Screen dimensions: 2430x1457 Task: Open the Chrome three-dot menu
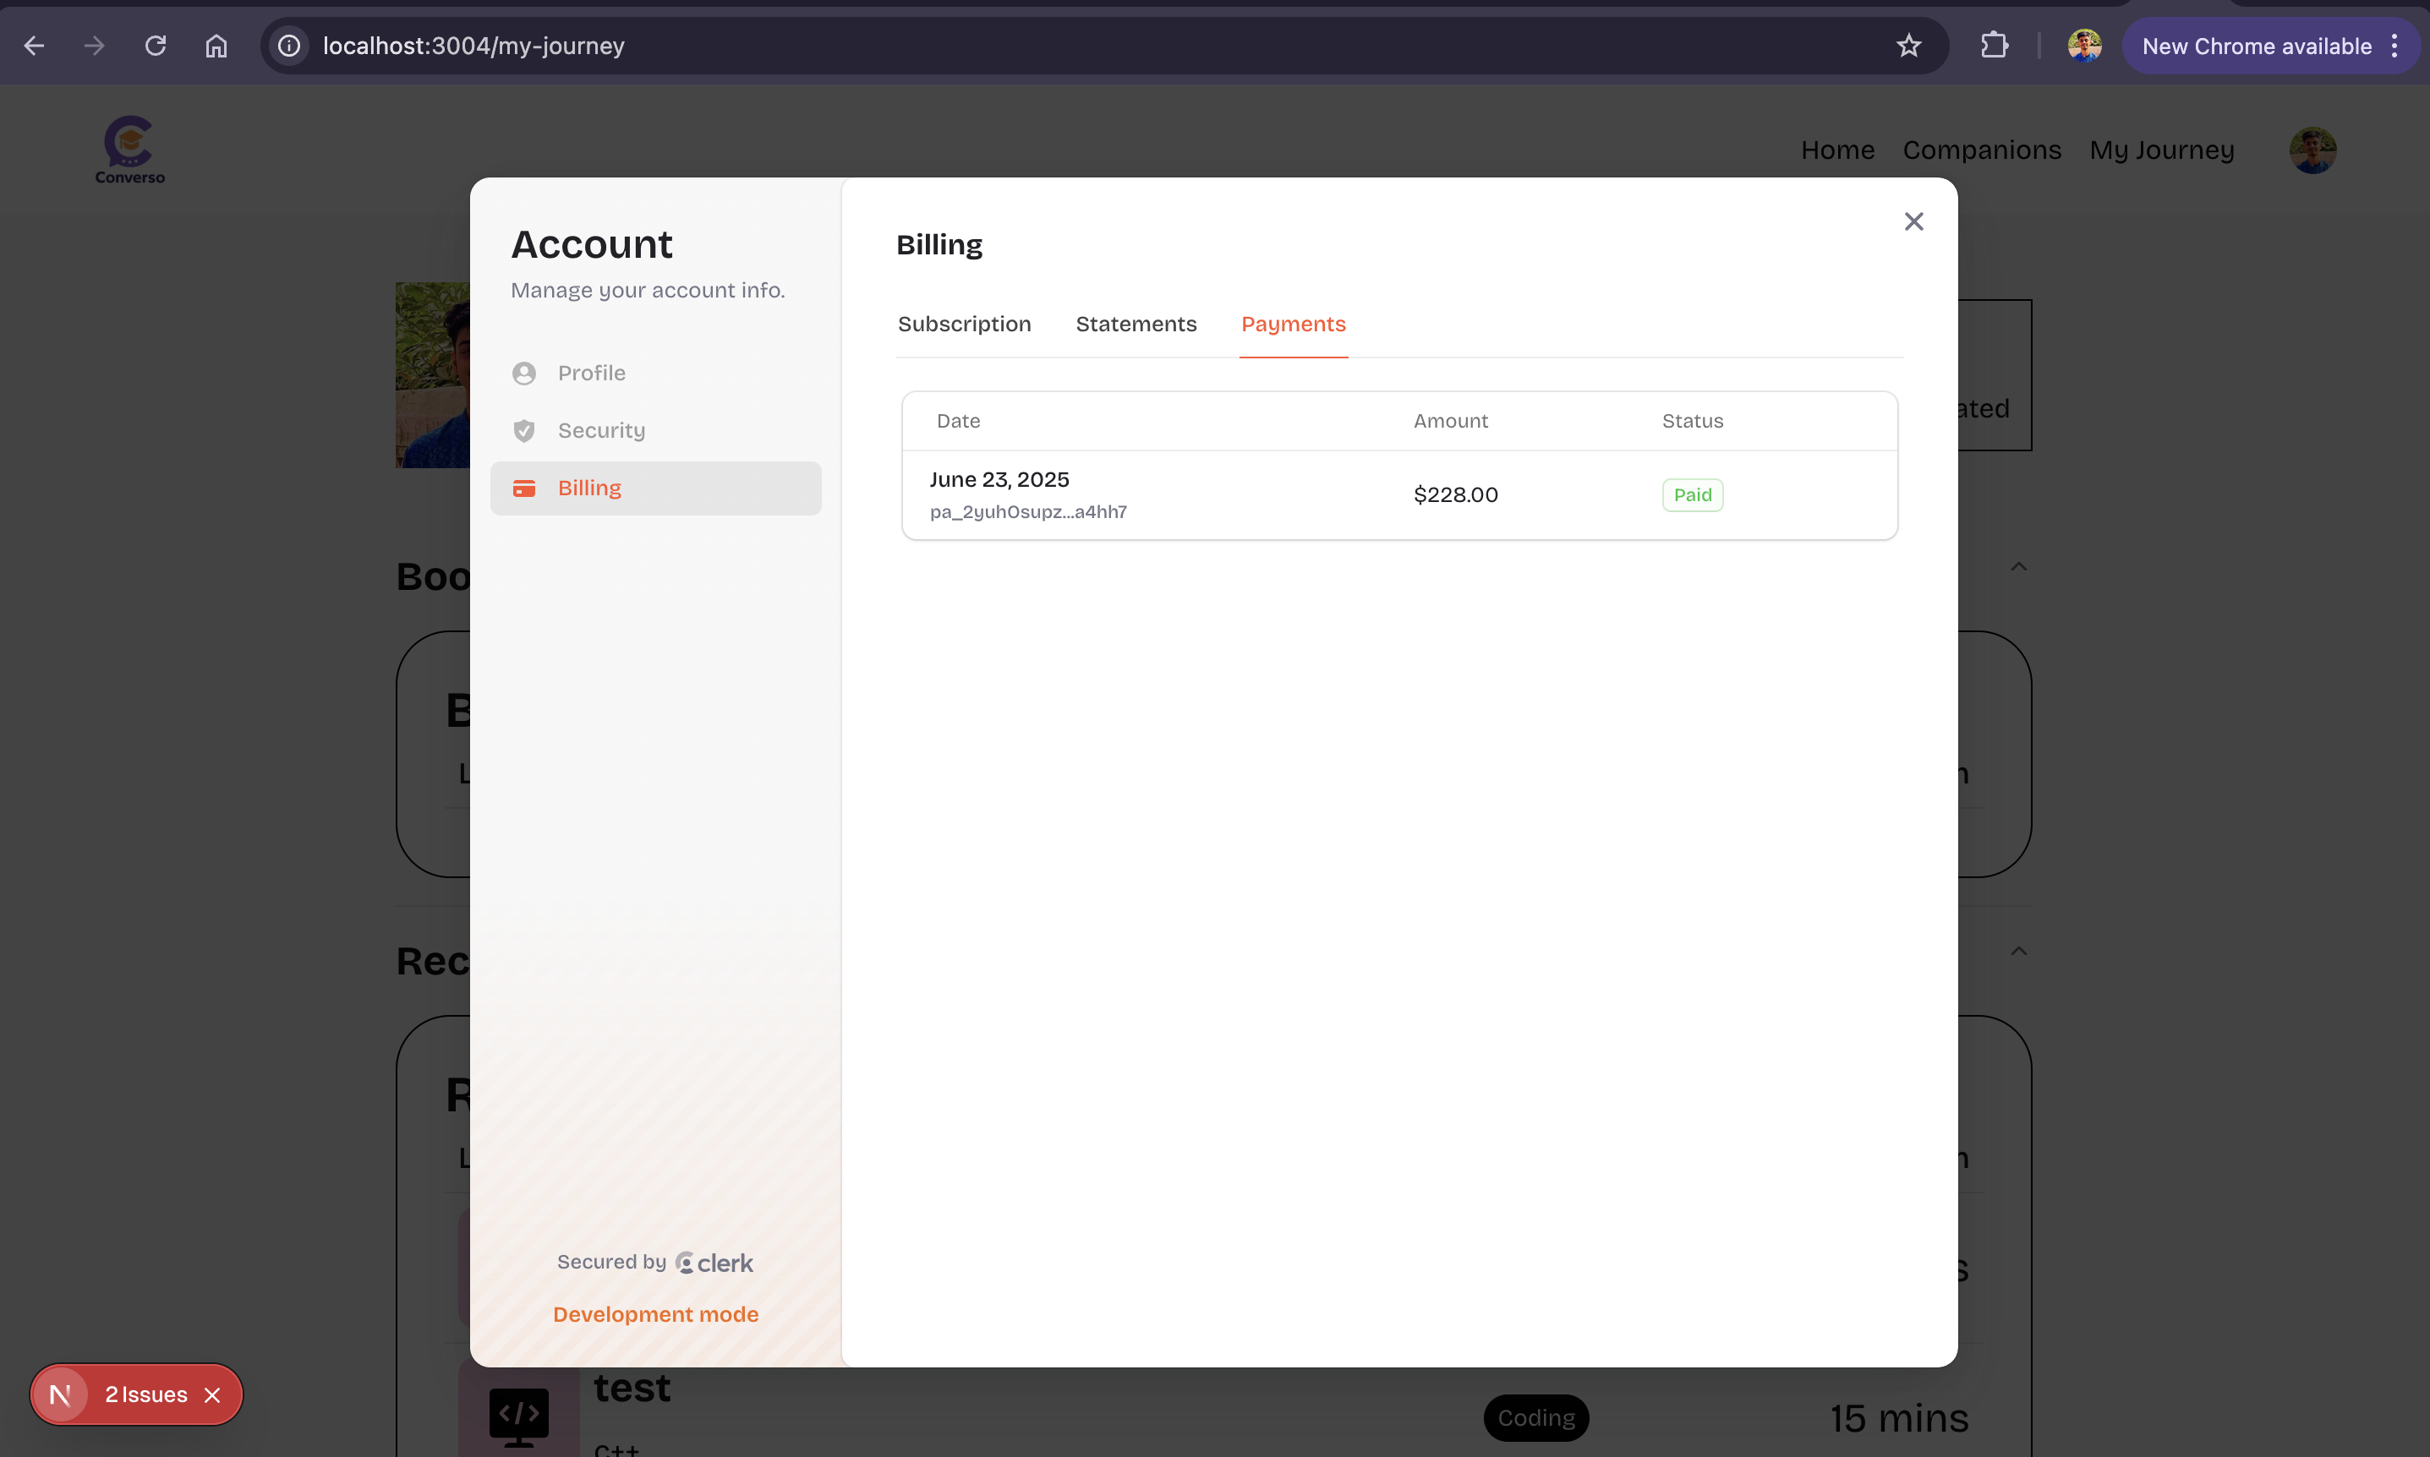[x=2394, y=46]
